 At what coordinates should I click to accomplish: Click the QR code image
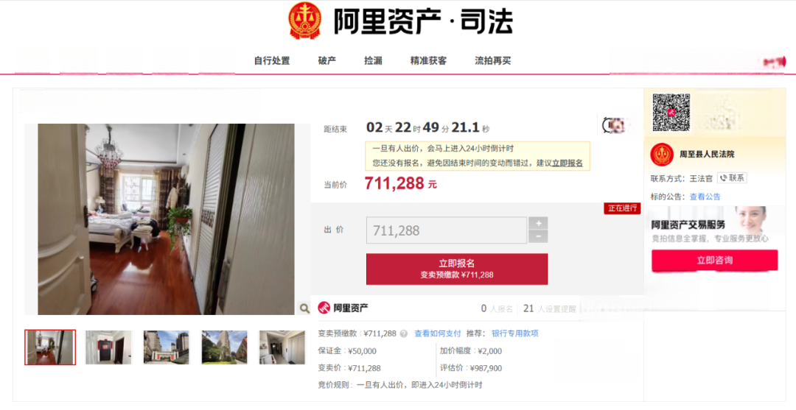(671, 113)
